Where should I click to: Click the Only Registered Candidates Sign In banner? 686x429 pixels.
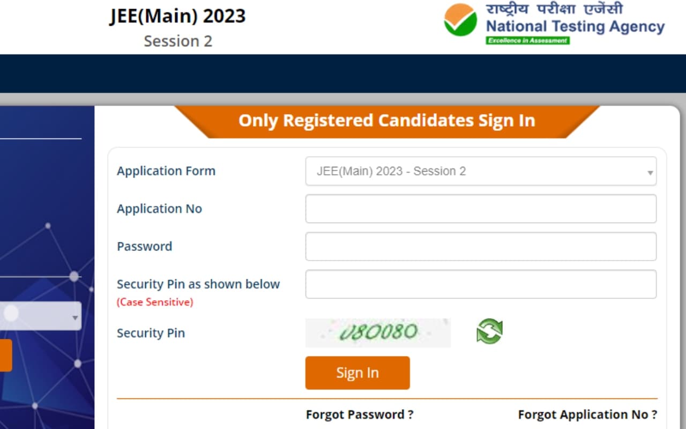387,120
